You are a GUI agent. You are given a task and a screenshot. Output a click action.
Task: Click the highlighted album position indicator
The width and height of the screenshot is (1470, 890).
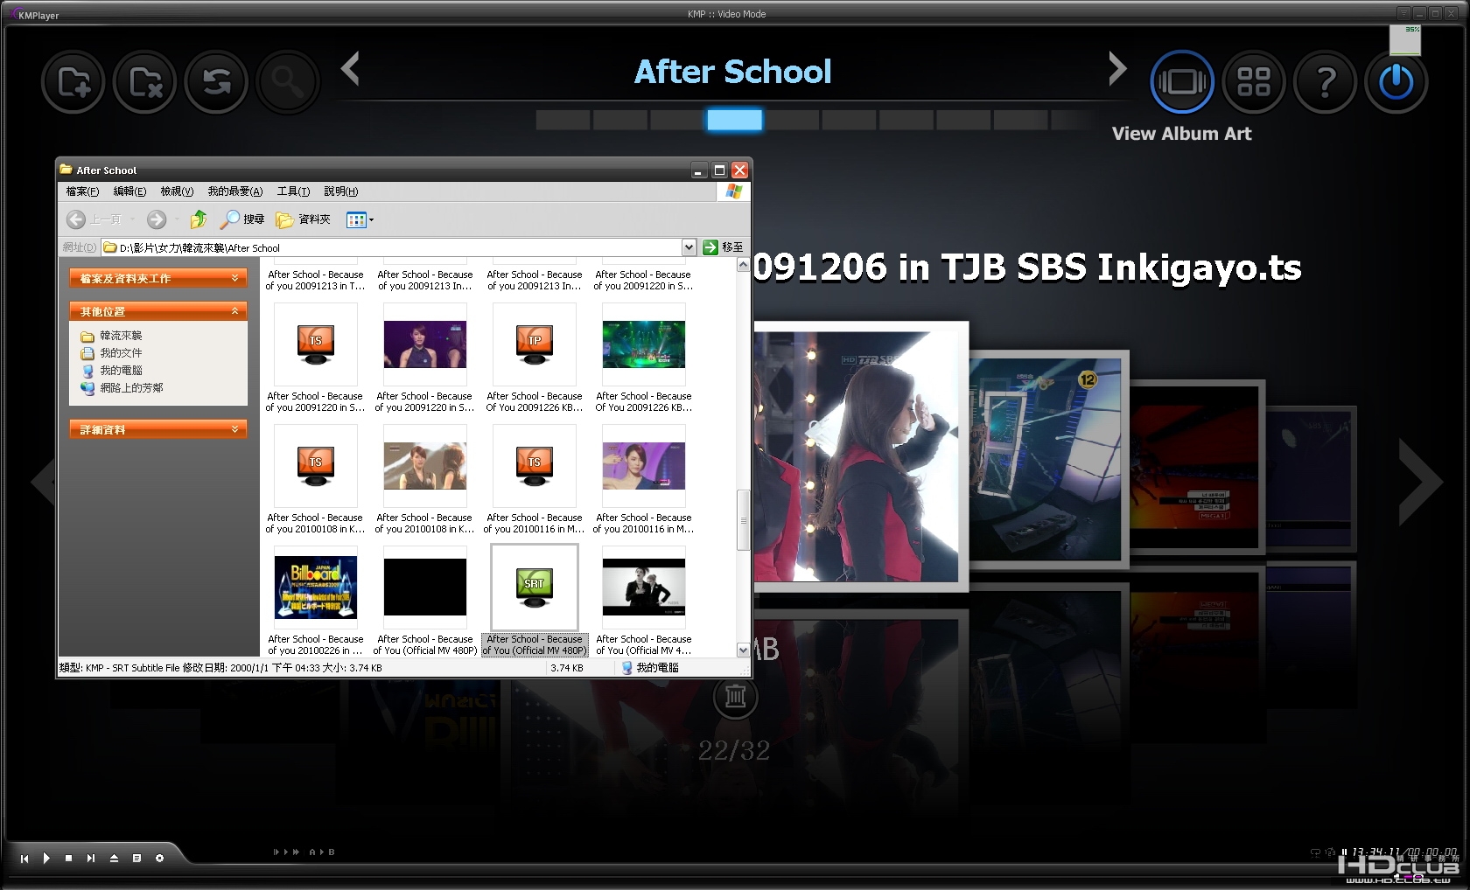pyautogui.click(x=734, y=120)
